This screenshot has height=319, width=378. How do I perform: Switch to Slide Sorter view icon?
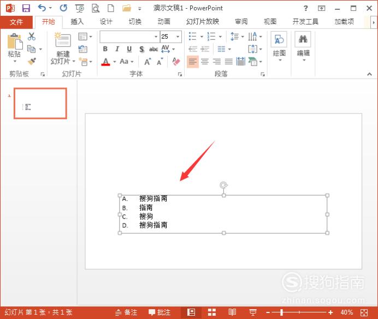click(x=211, y=312)
